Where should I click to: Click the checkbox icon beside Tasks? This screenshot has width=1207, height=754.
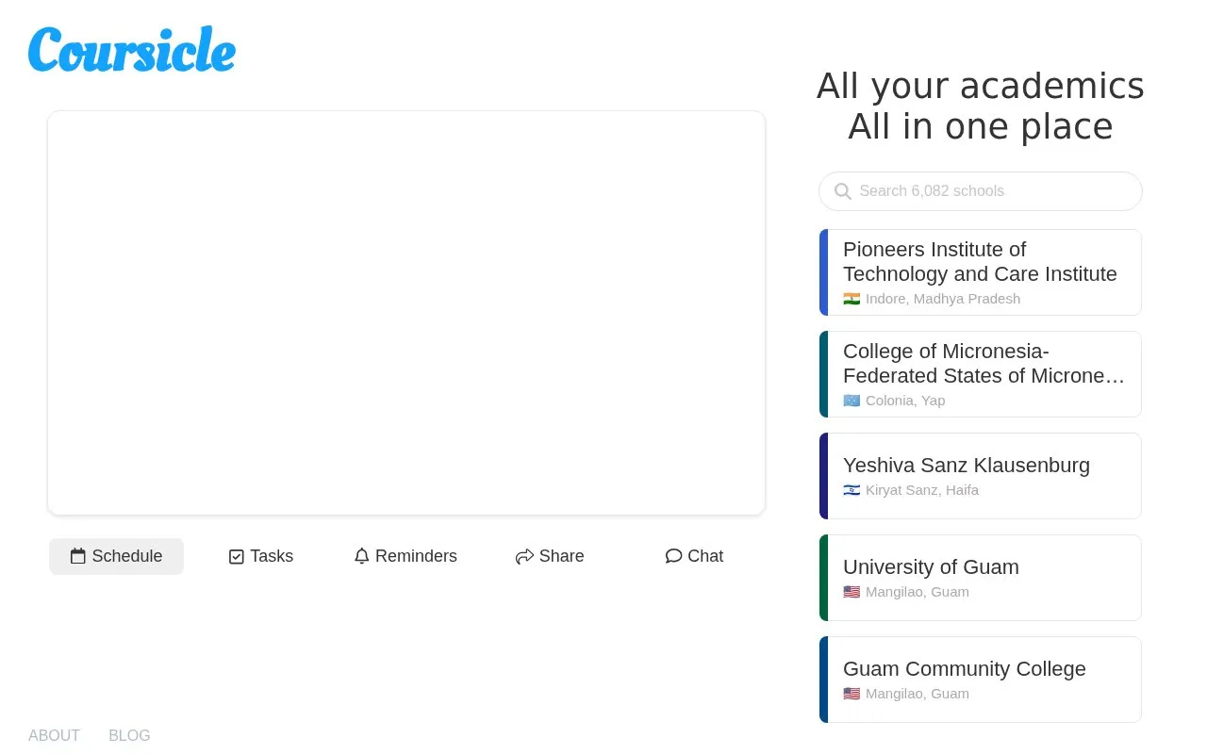coord(237,557)
